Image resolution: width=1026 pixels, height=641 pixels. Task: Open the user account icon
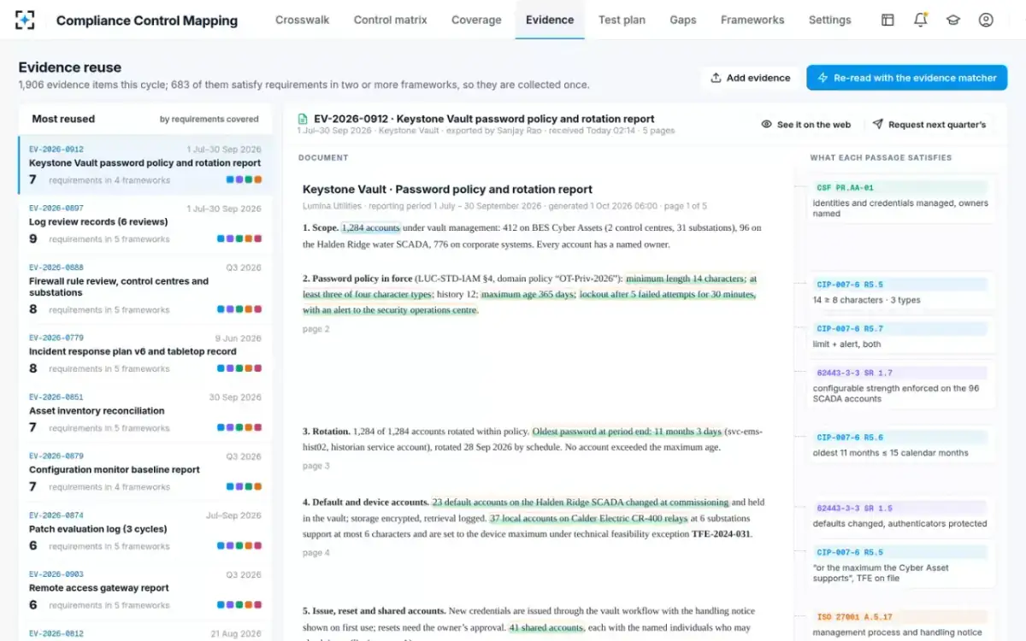[986, 20]
